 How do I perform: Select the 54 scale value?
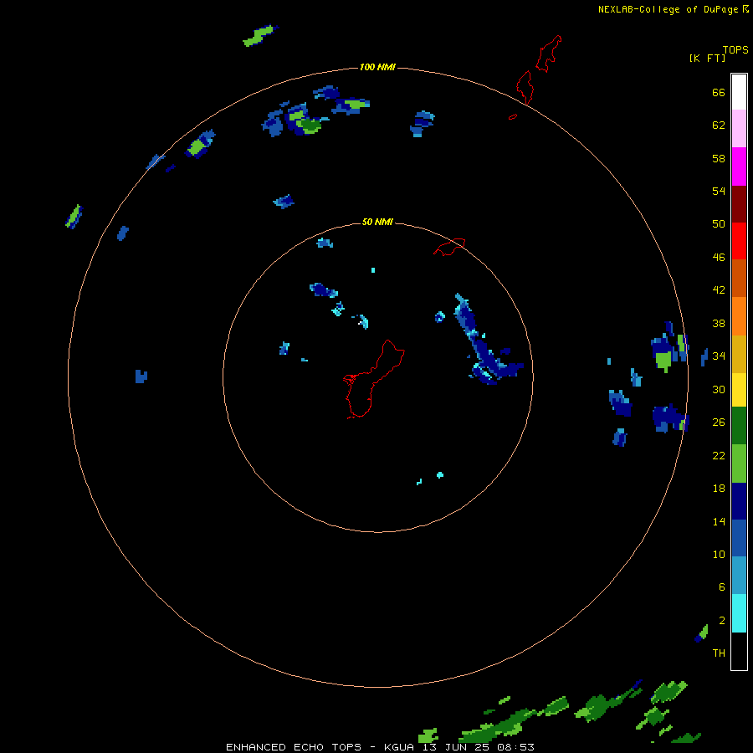[719, 191]
